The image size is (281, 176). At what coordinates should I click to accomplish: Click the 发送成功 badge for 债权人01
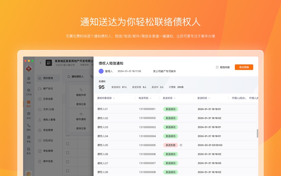[170, 109]
